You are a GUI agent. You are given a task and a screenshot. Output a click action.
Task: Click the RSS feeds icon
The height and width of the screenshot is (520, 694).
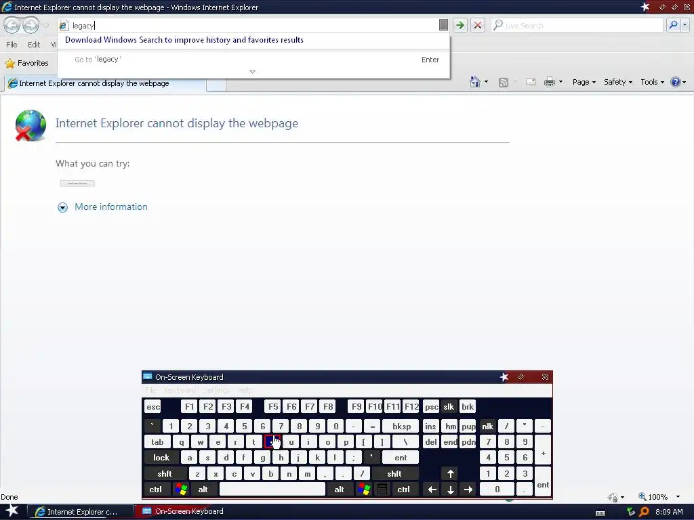tap(504, 82)
